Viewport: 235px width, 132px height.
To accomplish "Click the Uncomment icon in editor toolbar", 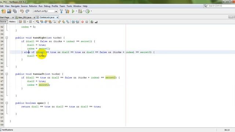I will pyautogui.click(x=96, y=22).
